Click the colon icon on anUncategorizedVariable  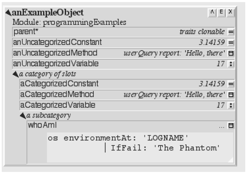[x=231, y=64]
